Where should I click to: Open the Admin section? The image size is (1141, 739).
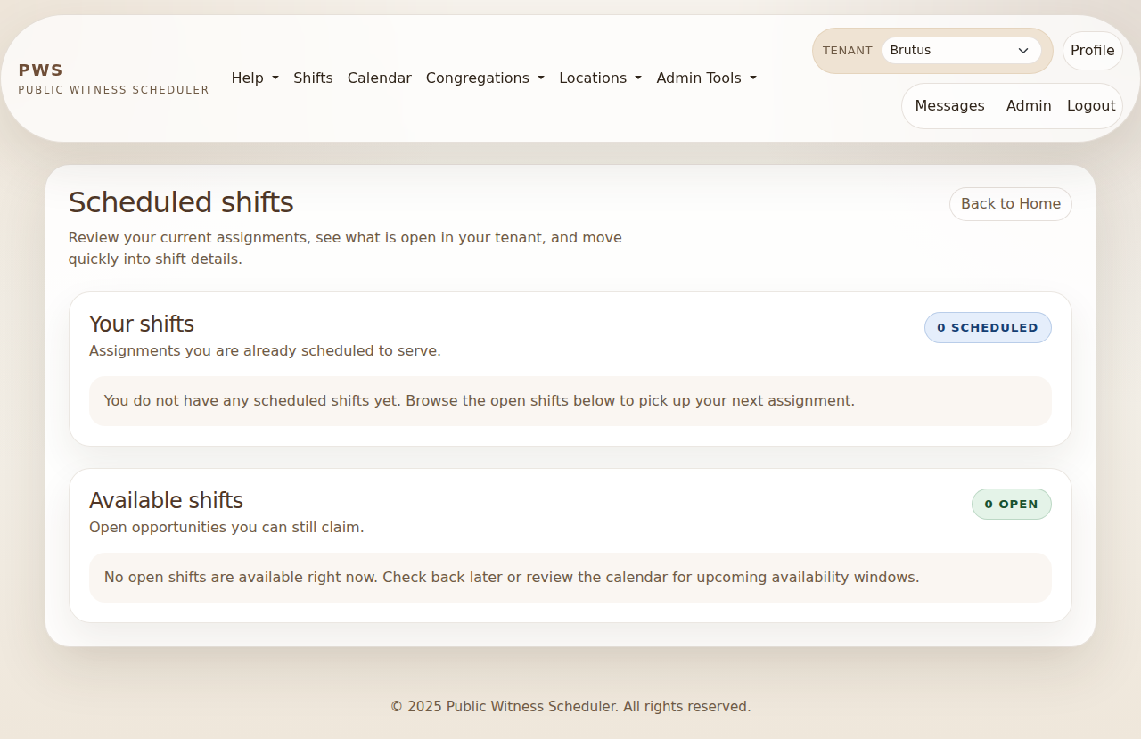[1029, 105]
